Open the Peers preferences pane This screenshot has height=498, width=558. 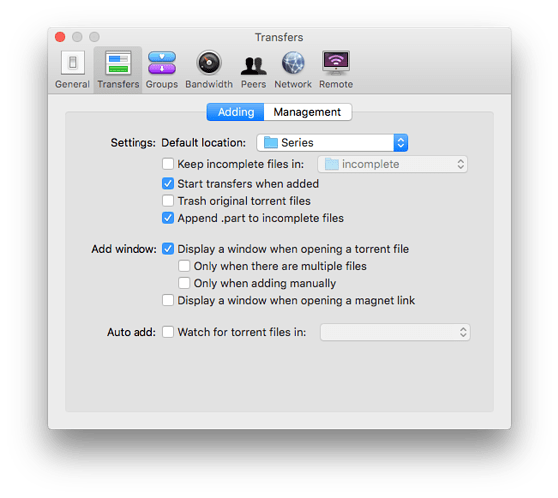point(254,70)
